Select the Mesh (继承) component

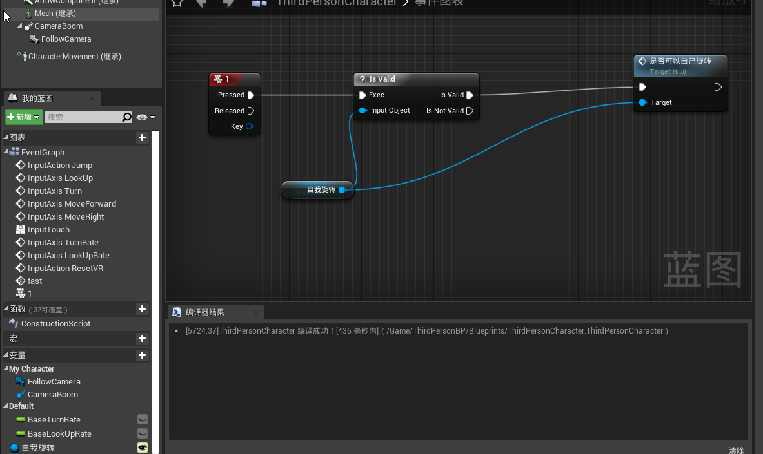click(55, 13)
